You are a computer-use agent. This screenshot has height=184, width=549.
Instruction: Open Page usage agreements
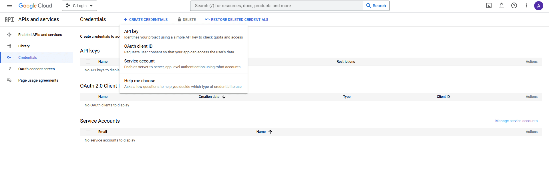(x=38, y=80)
